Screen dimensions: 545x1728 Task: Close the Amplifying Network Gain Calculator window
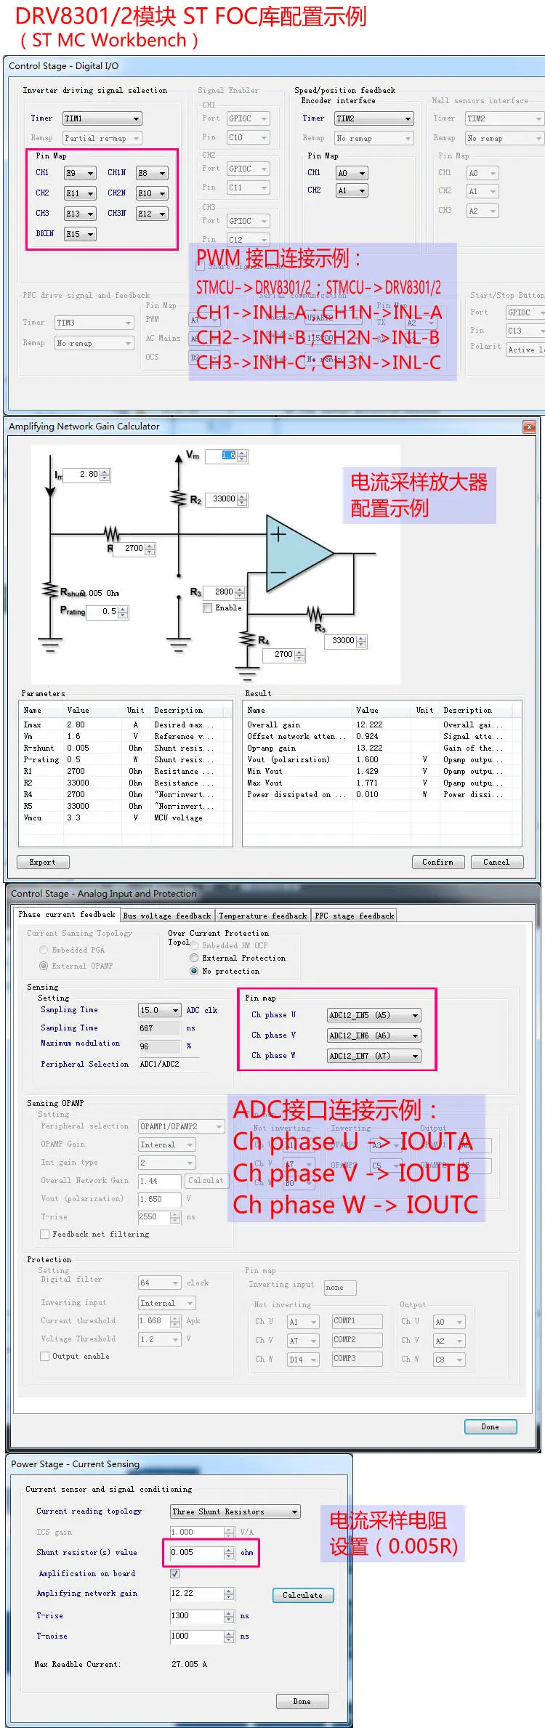tap(529, 427)
